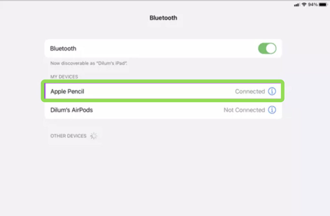Open Apple Pencil device details via info icon
Screen dimensions: 330x216
click(273, 91)
